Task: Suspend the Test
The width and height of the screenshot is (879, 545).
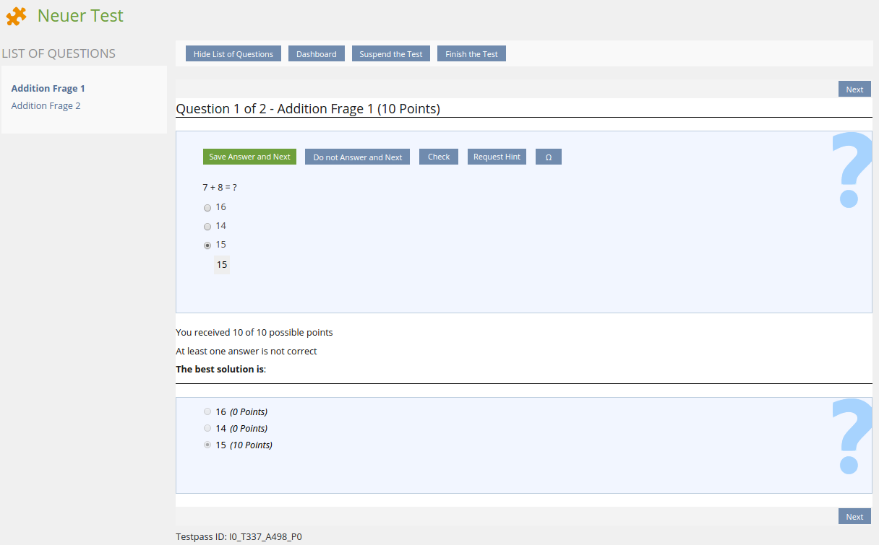Action: (x=390, y=54)
